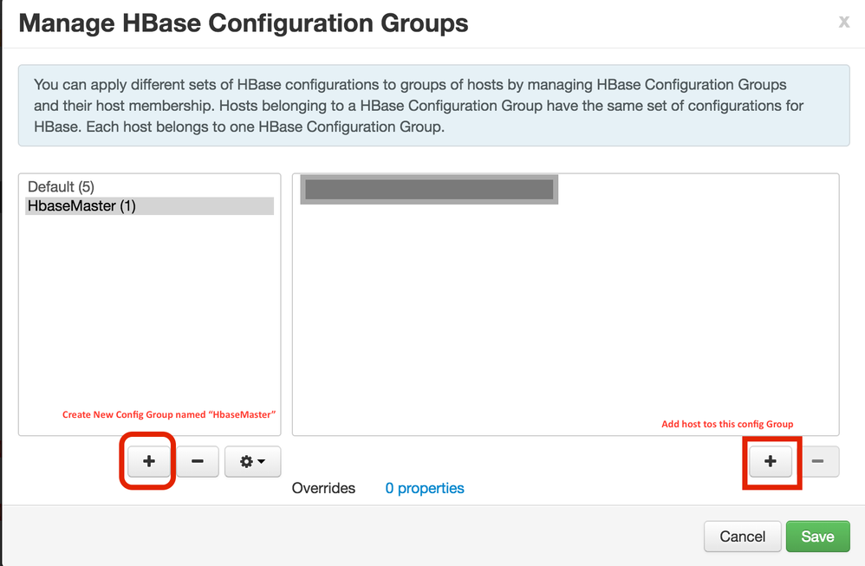The width and height of the screenshot is (865, 566).
Task: Click the blue informational description banner
Action: 433,107
